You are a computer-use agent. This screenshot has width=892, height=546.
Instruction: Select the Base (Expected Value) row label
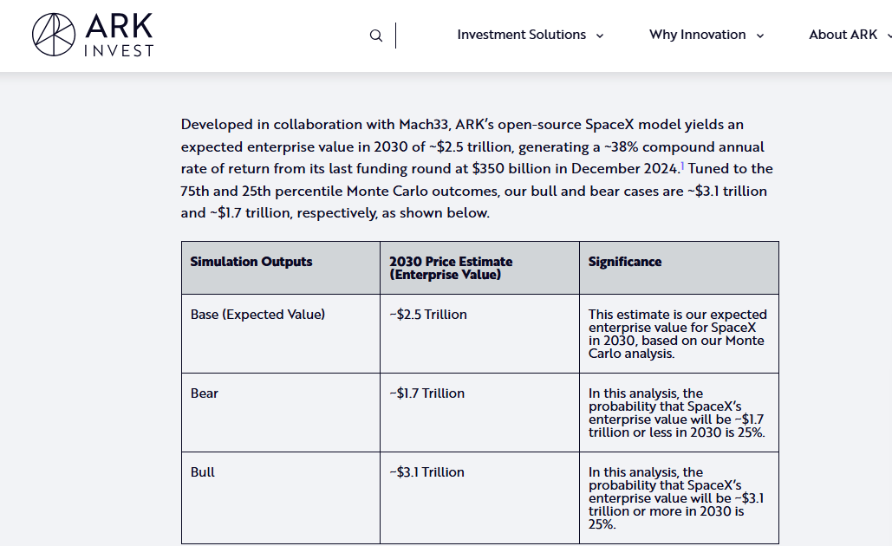(257, 315)
